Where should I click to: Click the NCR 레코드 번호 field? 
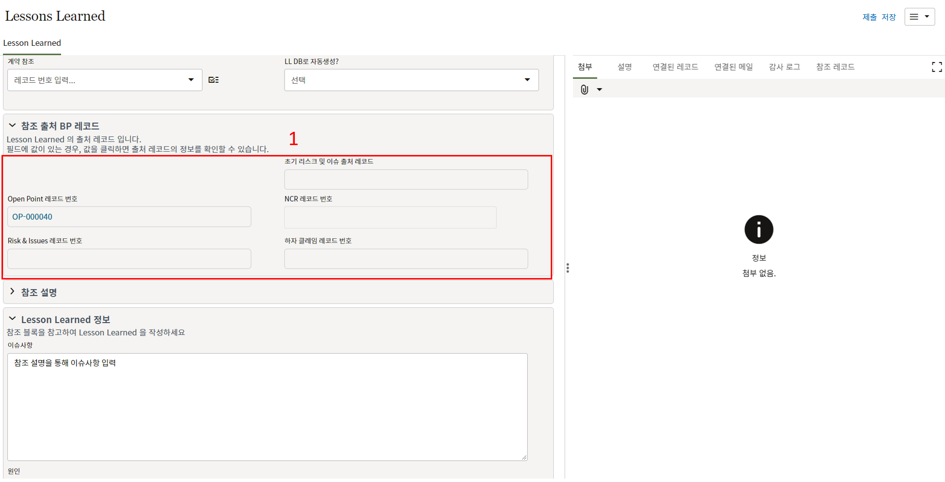tap(390, 217)
